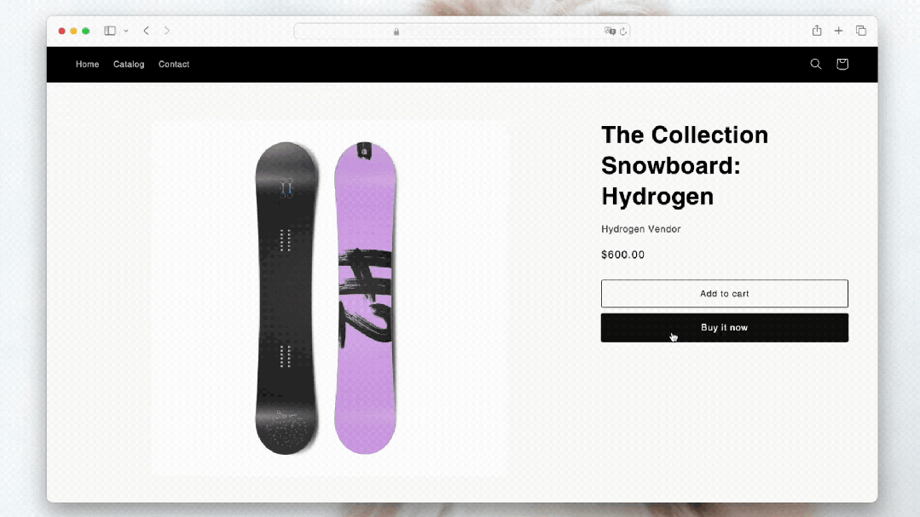Show tab overview icon
920x517 pixels.
coord(860,31)
